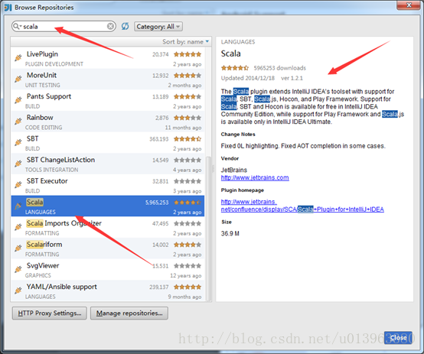The image size is (424, 354).
Task: Close the Browse Repositories window
Action: [409, 5]
